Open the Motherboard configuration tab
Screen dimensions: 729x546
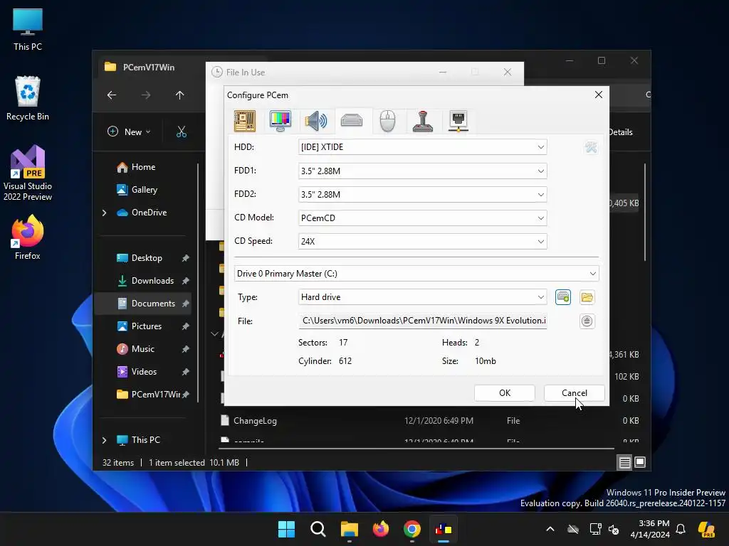[x=245, y=121]
